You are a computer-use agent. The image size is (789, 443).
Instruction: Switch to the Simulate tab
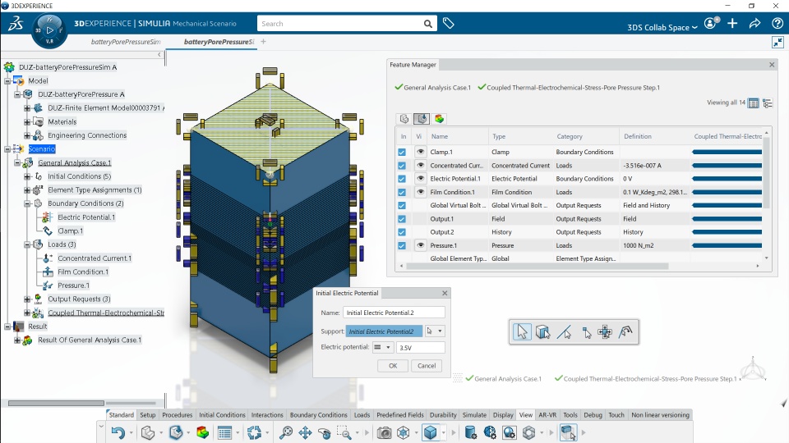click(x=474, y=415)
